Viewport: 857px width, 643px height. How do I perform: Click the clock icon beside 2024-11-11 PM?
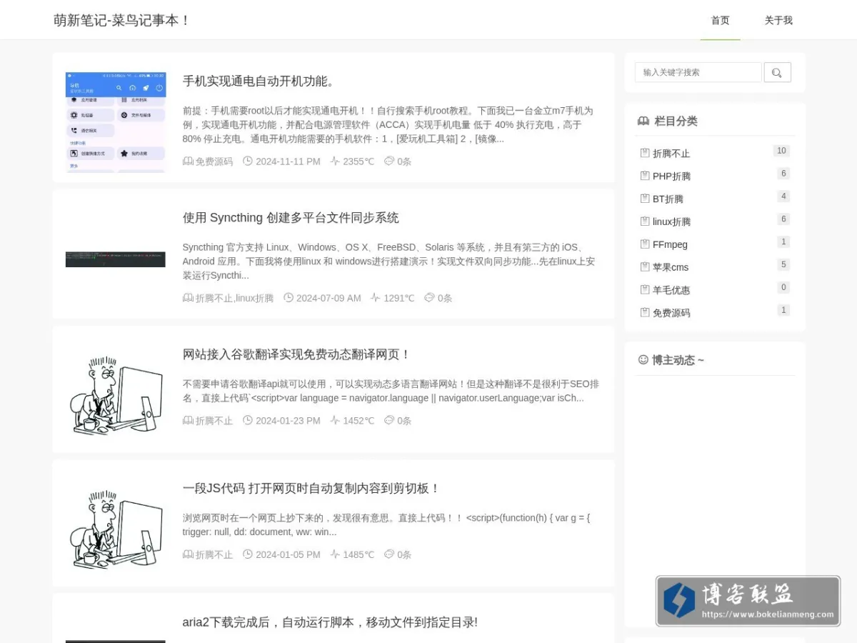[248, 161]
